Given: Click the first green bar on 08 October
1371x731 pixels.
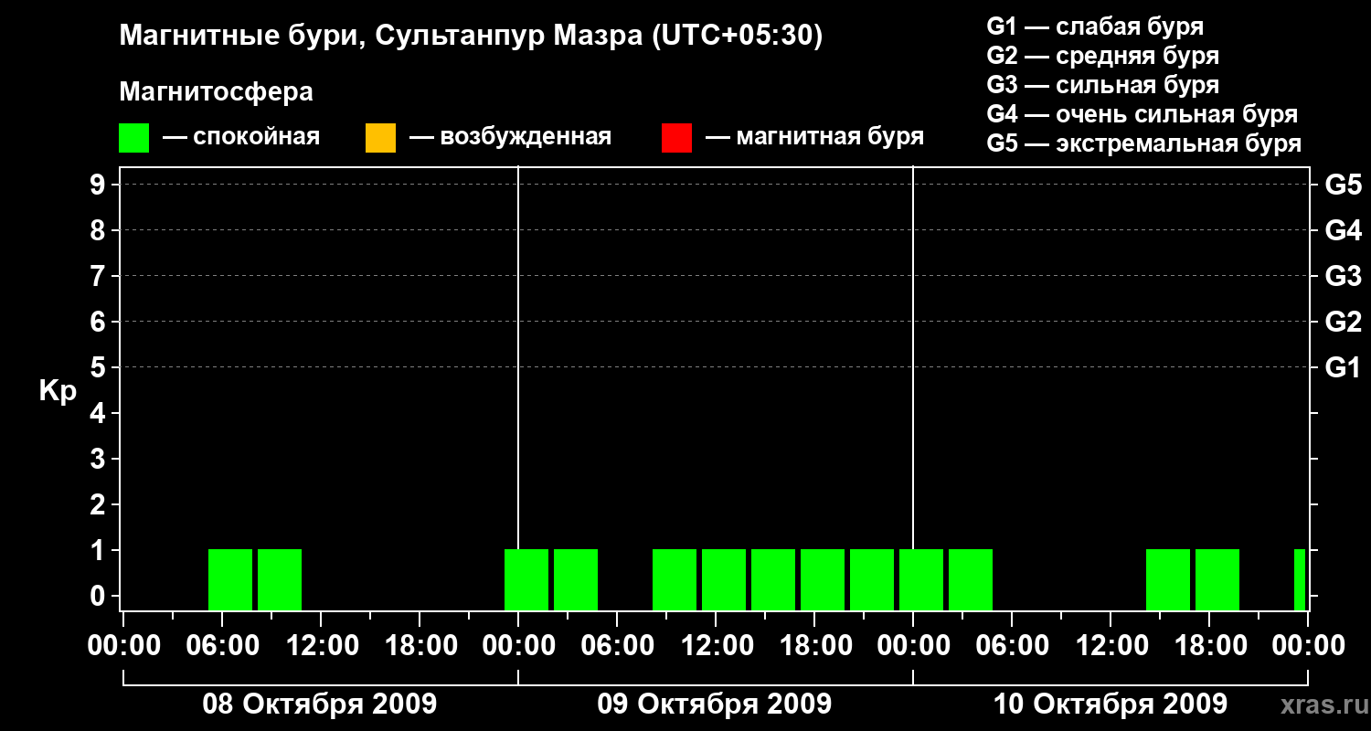Looking at the screenshot, I should (x=230, y=579).
